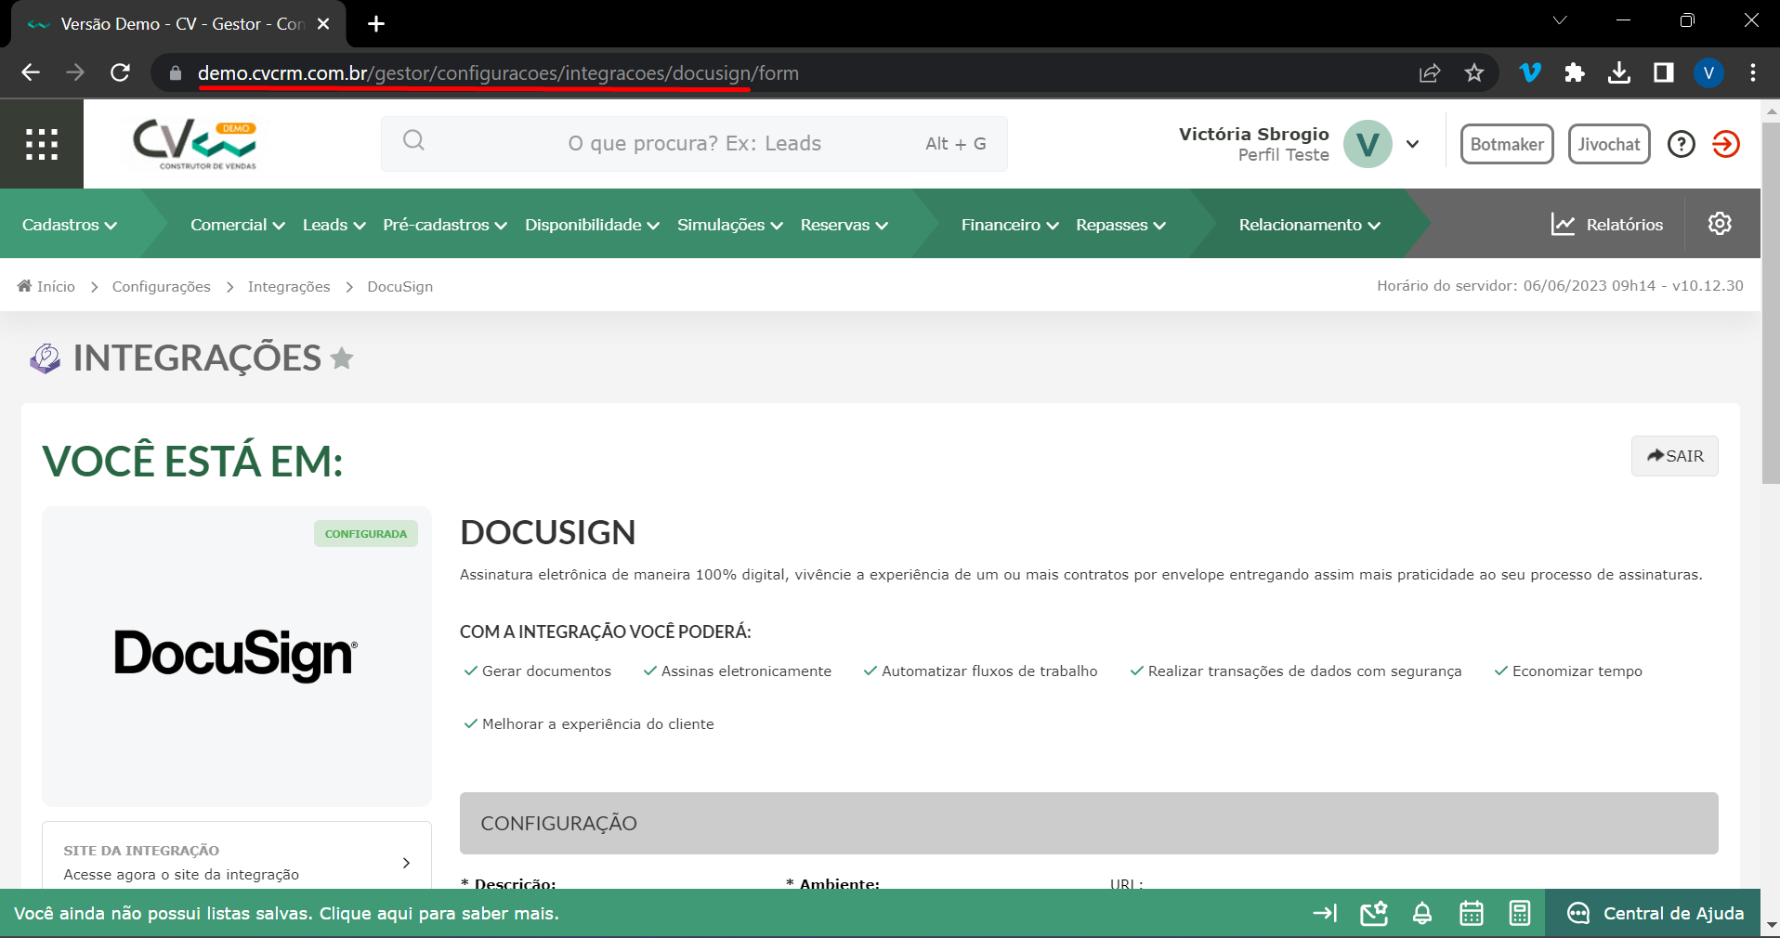
Task: Go to Integrações breadcrumb
Action: (289, 286)
